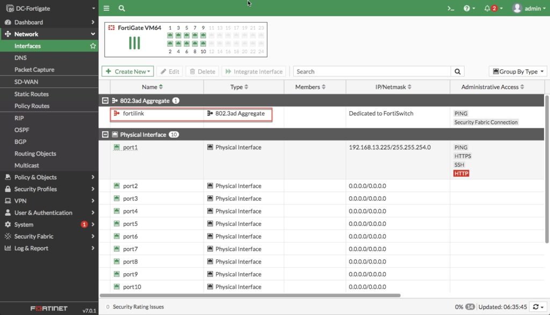
Task: Toggle the hamburger menu in top bar
Action: coord(106,8)
